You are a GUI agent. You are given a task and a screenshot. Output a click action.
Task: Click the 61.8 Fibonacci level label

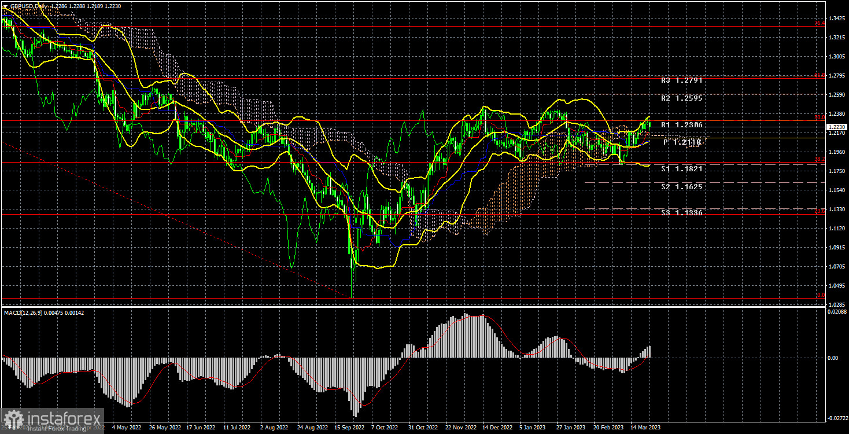[x=820, y=75]
